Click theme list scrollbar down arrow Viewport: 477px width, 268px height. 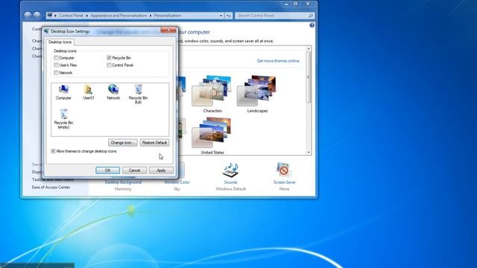[309, 152]
